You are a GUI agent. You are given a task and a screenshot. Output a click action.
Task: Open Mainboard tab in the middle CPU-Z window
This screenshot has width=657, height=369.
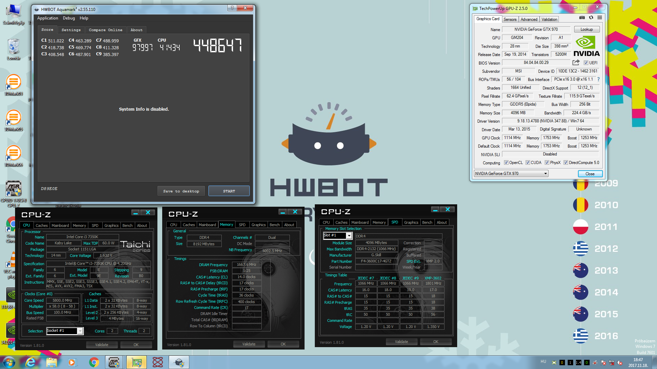[x=207, y=225]
